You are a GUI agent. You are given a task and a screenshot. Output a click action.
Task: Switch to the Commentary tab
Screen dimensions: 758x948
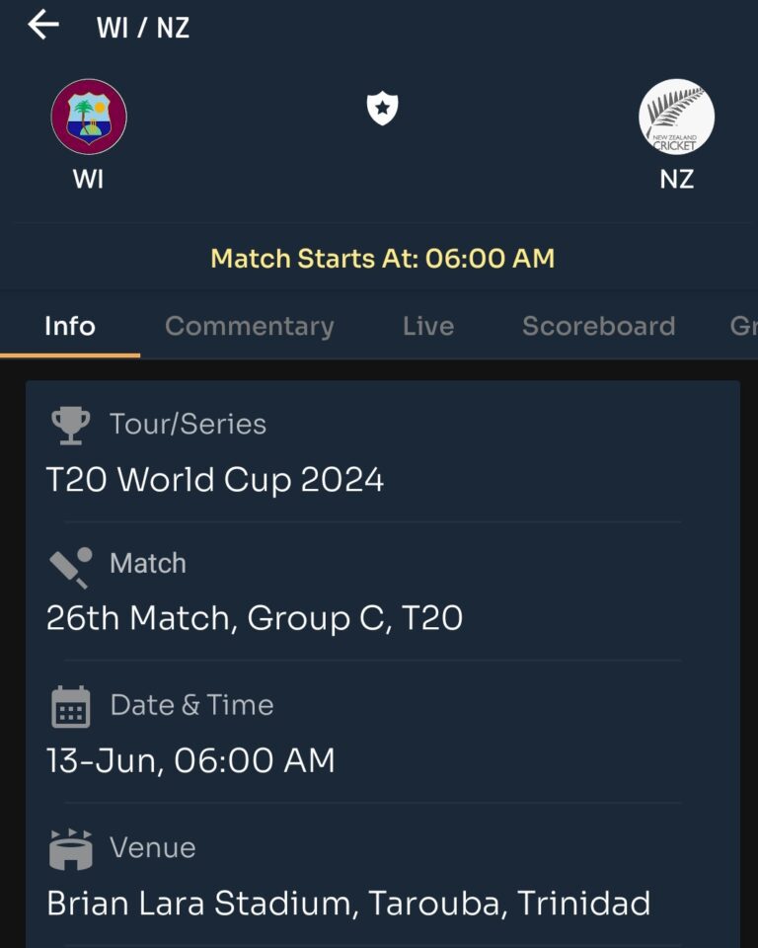tap(250, 327)
